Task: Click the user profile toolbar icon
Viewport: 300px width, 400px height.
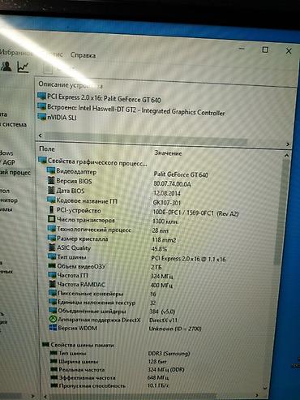Action: click(6, 67)
